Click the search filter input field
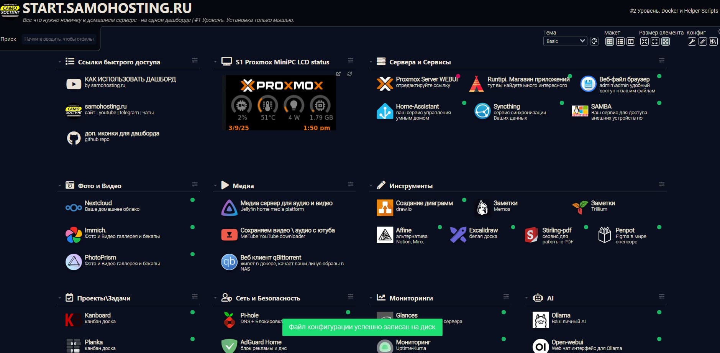 [59, 39]
